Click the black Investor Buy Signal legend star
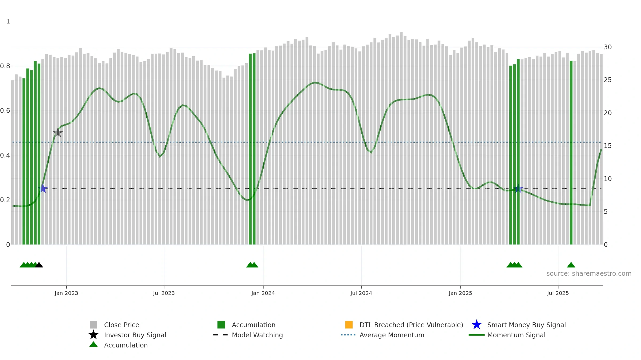The width and height of the screenshot is (641, 360). pyautogui.click(x=93, y=335)
